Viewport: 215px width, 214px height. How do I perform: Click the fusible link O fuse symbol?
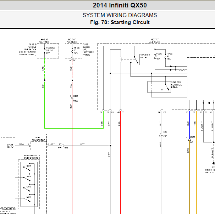point(45,51)
